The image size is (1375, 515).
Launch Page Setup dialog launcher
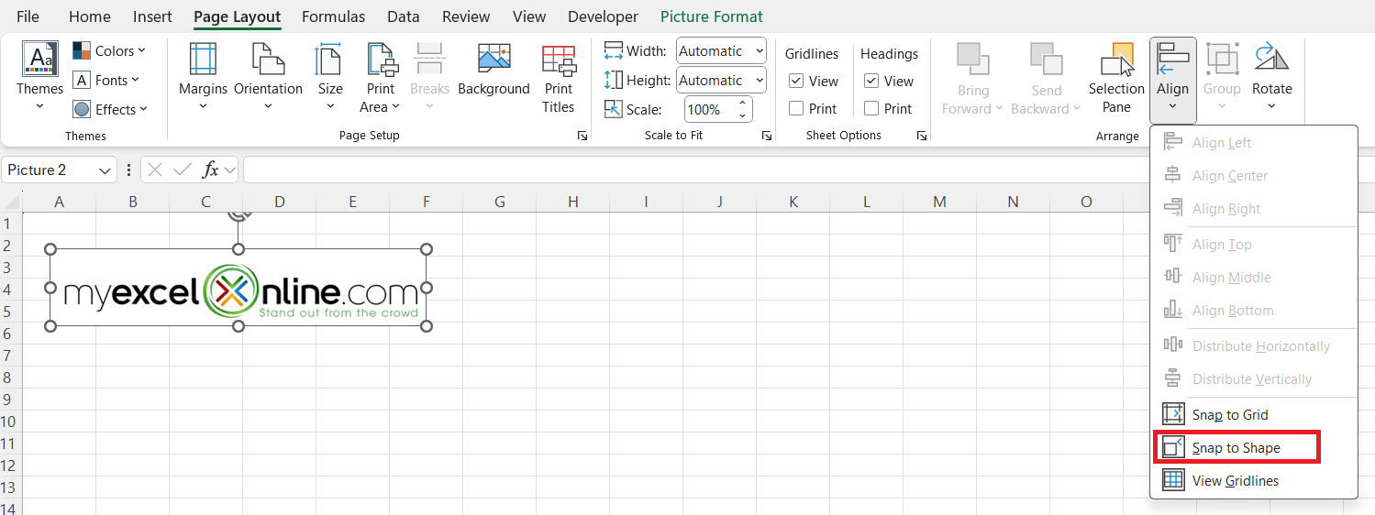click(x=582, y=136)
